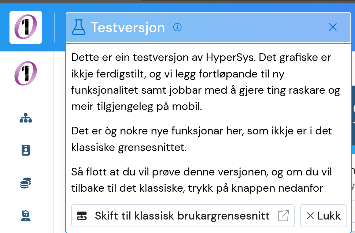The width and height of the screenshot is (355, 233).
Task: Click the text 'klassiske grensesnittet.'
Action: point(129,148)
